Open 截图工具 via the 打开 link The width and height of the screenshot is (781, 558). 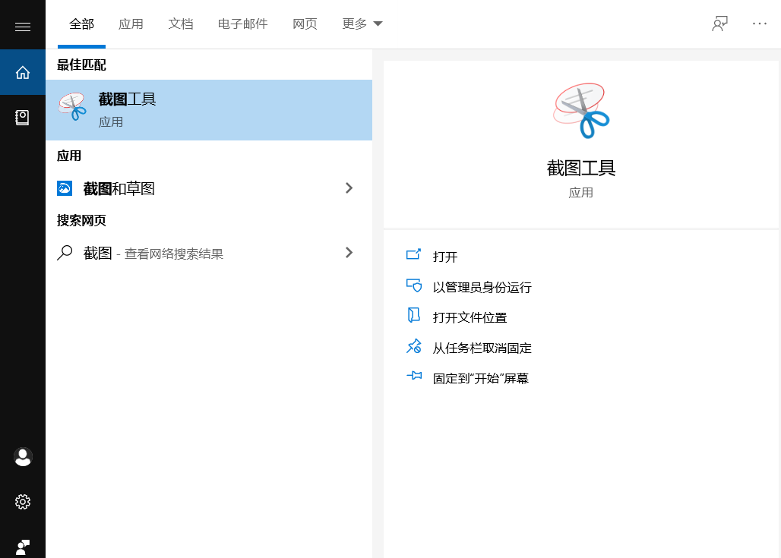coord(445,257)
